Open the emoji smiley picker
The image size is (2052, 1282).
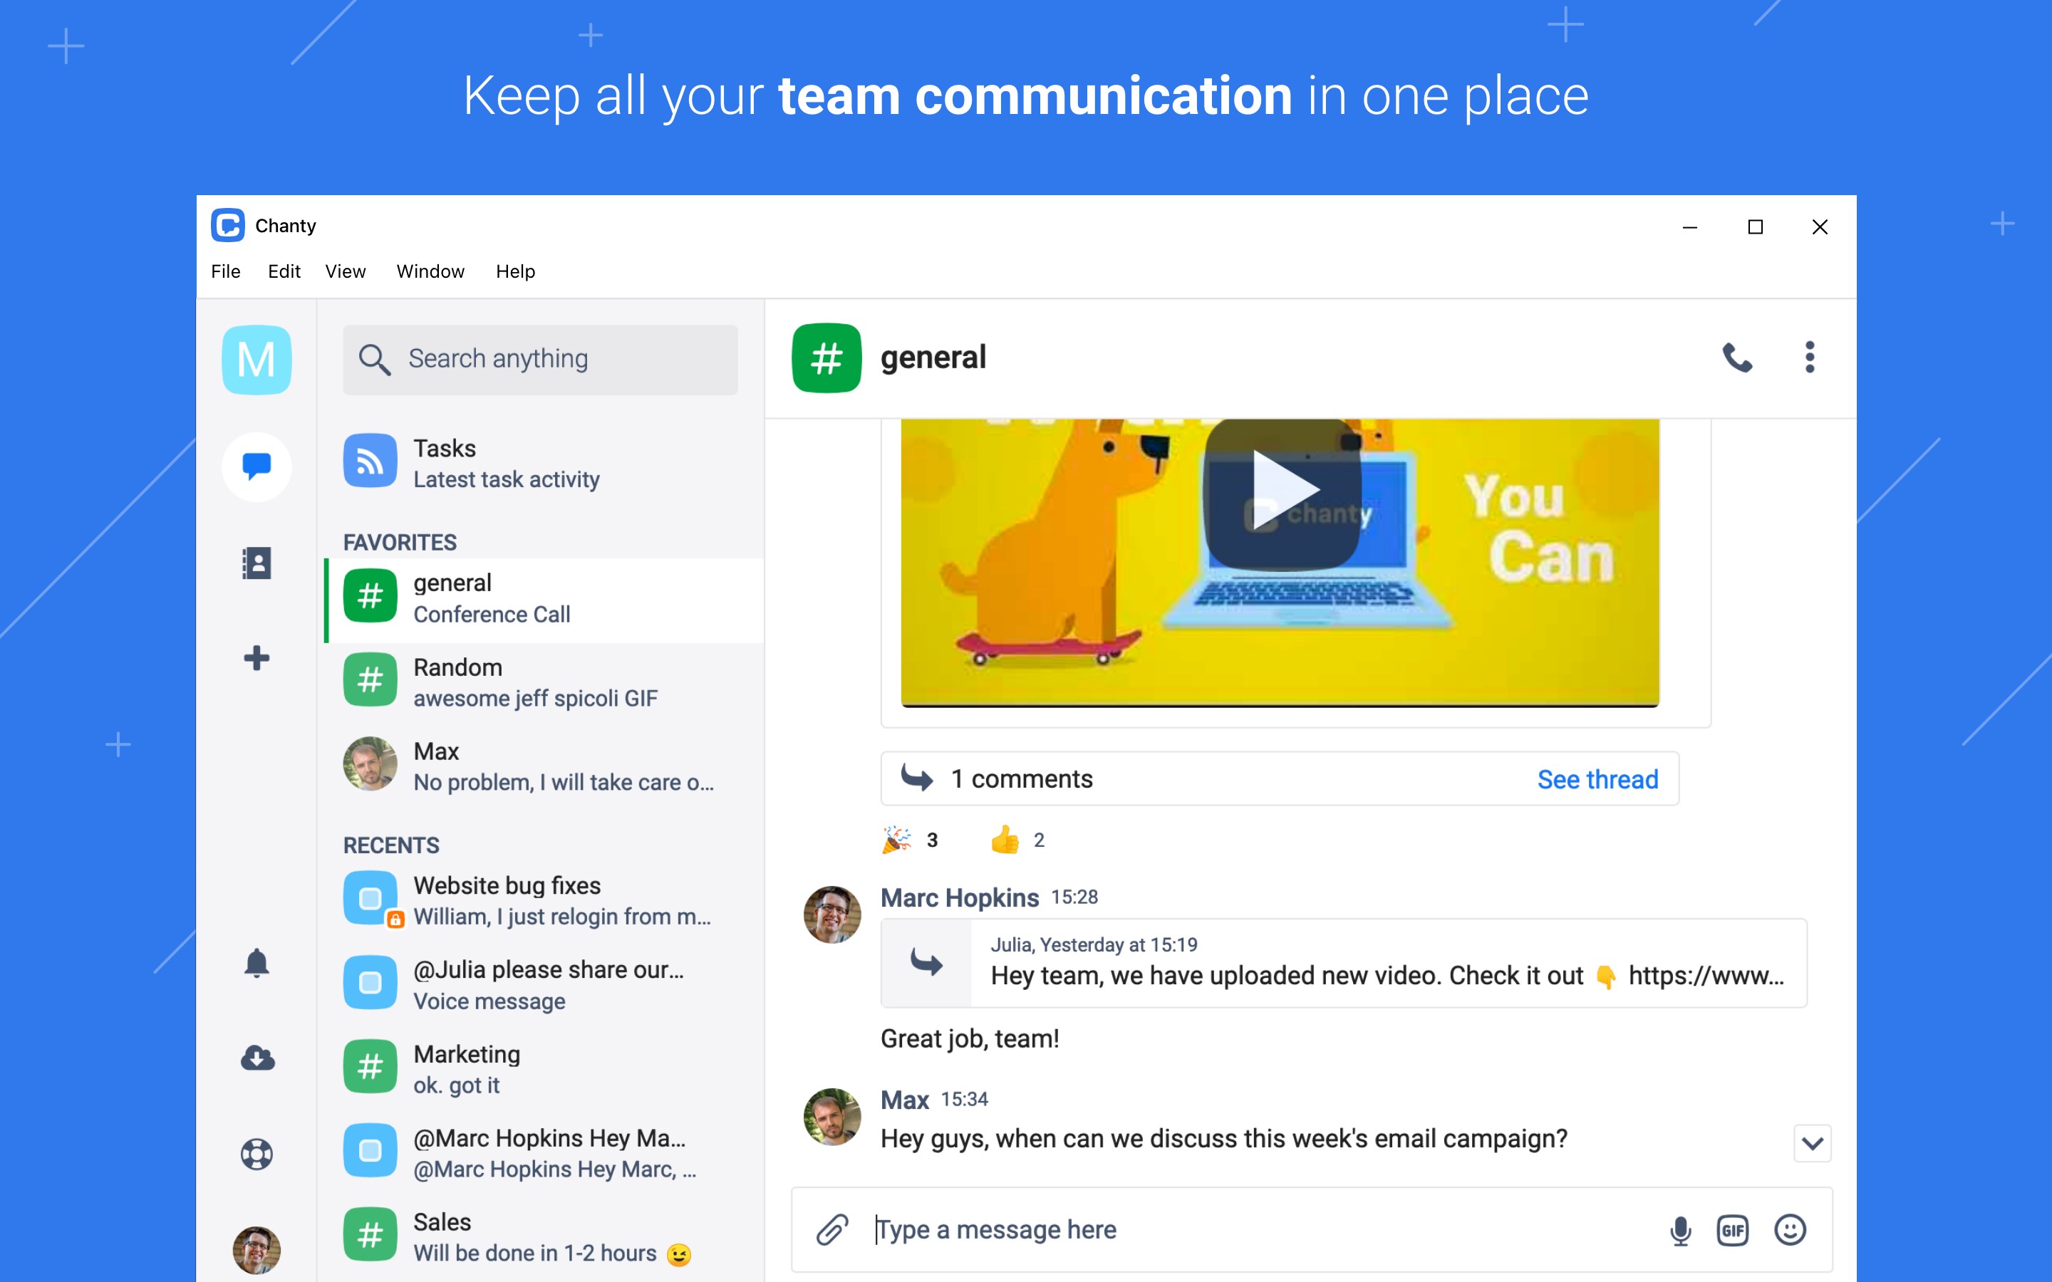1790,1229
